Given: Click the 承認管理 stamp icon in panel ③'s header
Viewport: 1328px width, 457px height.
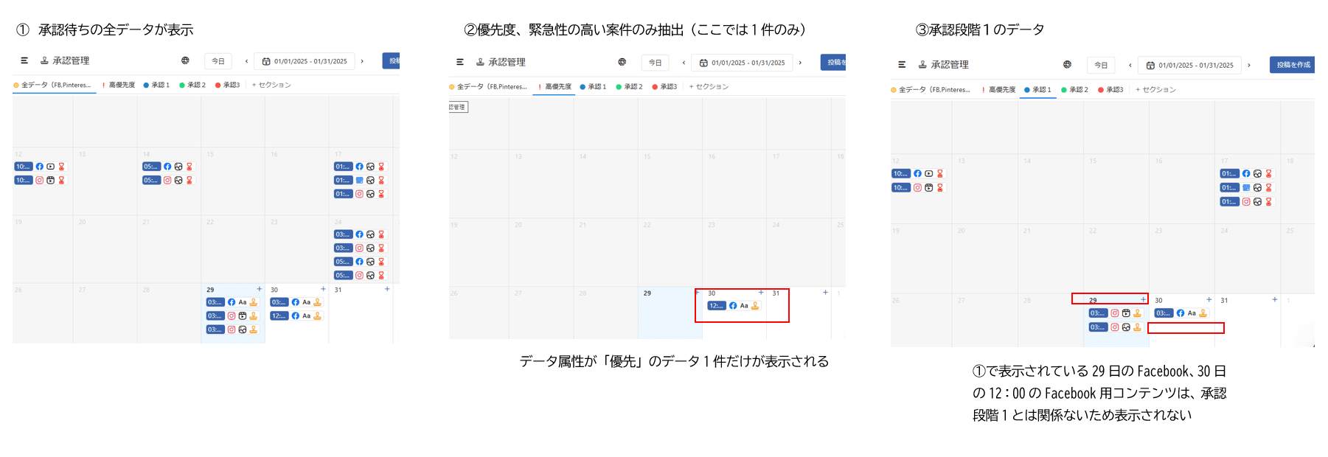Looking at the screenshot, I should coord(922,65).
